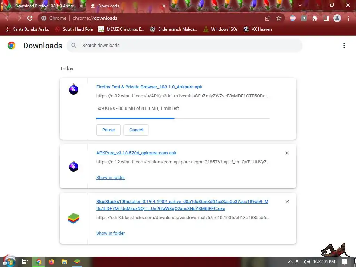
Task: Open the Extensions puzzle piece menu
Action: (315, 18)
